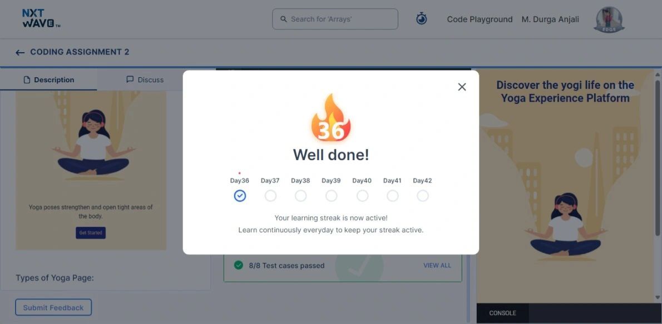Close the streak popup with X icon
662x324 pixels.
(462, 87)
